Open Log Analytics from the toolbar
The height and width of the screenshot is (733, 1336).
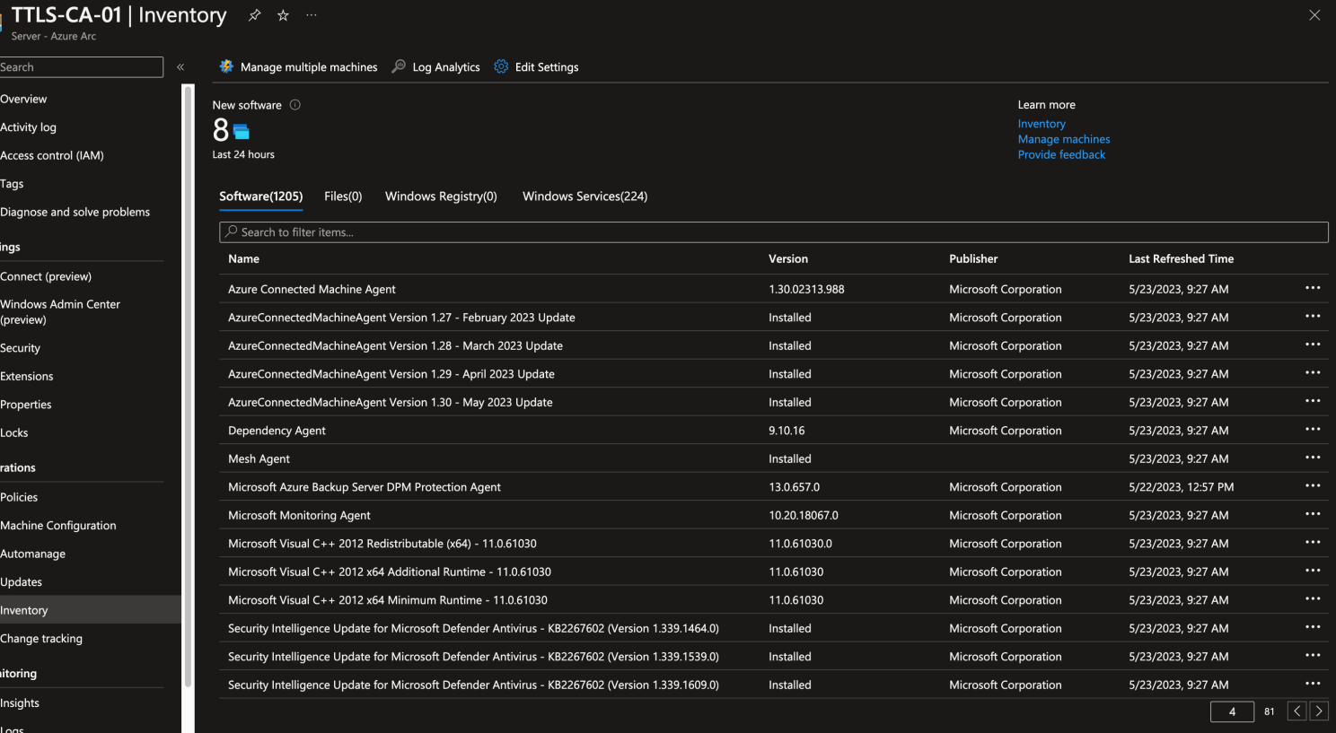coord(436,66)
